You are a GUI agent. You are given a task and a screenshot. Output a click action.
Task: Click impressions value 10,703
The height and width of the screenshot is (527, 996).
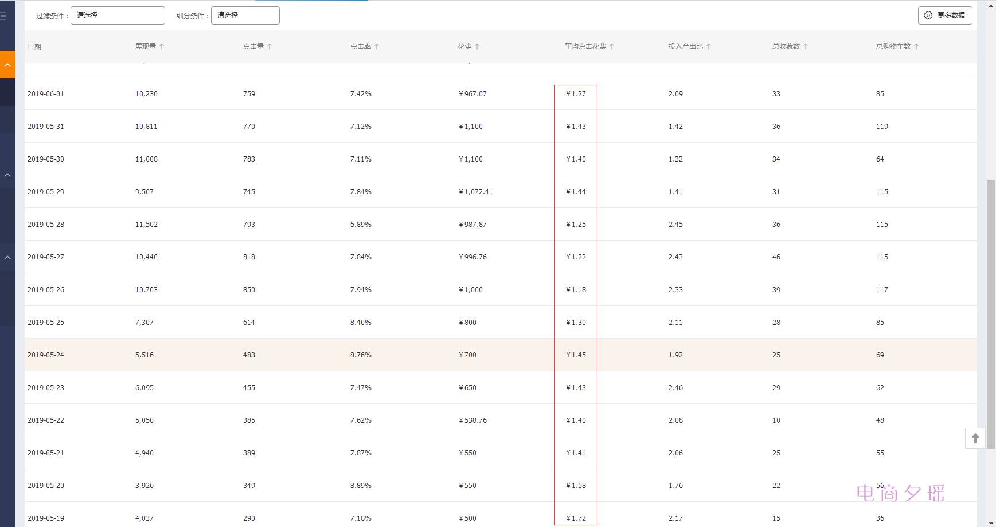146,290
